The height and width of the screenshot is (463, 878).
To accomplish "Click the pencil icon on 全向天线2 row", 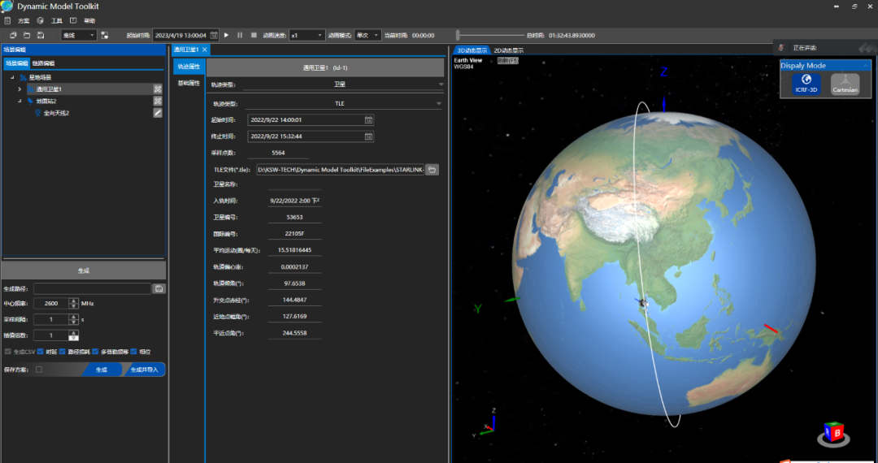I will tap(158, 112).
